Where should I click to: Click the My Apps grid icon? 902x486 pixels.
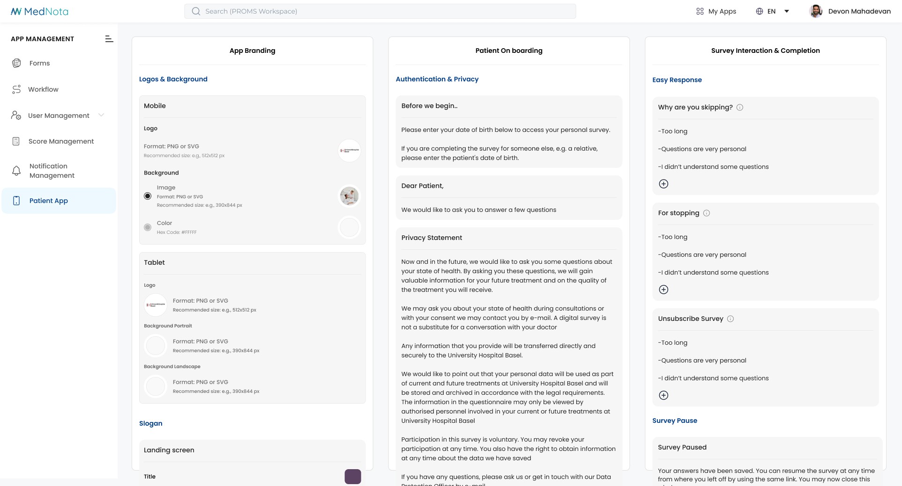coord(700,11)
